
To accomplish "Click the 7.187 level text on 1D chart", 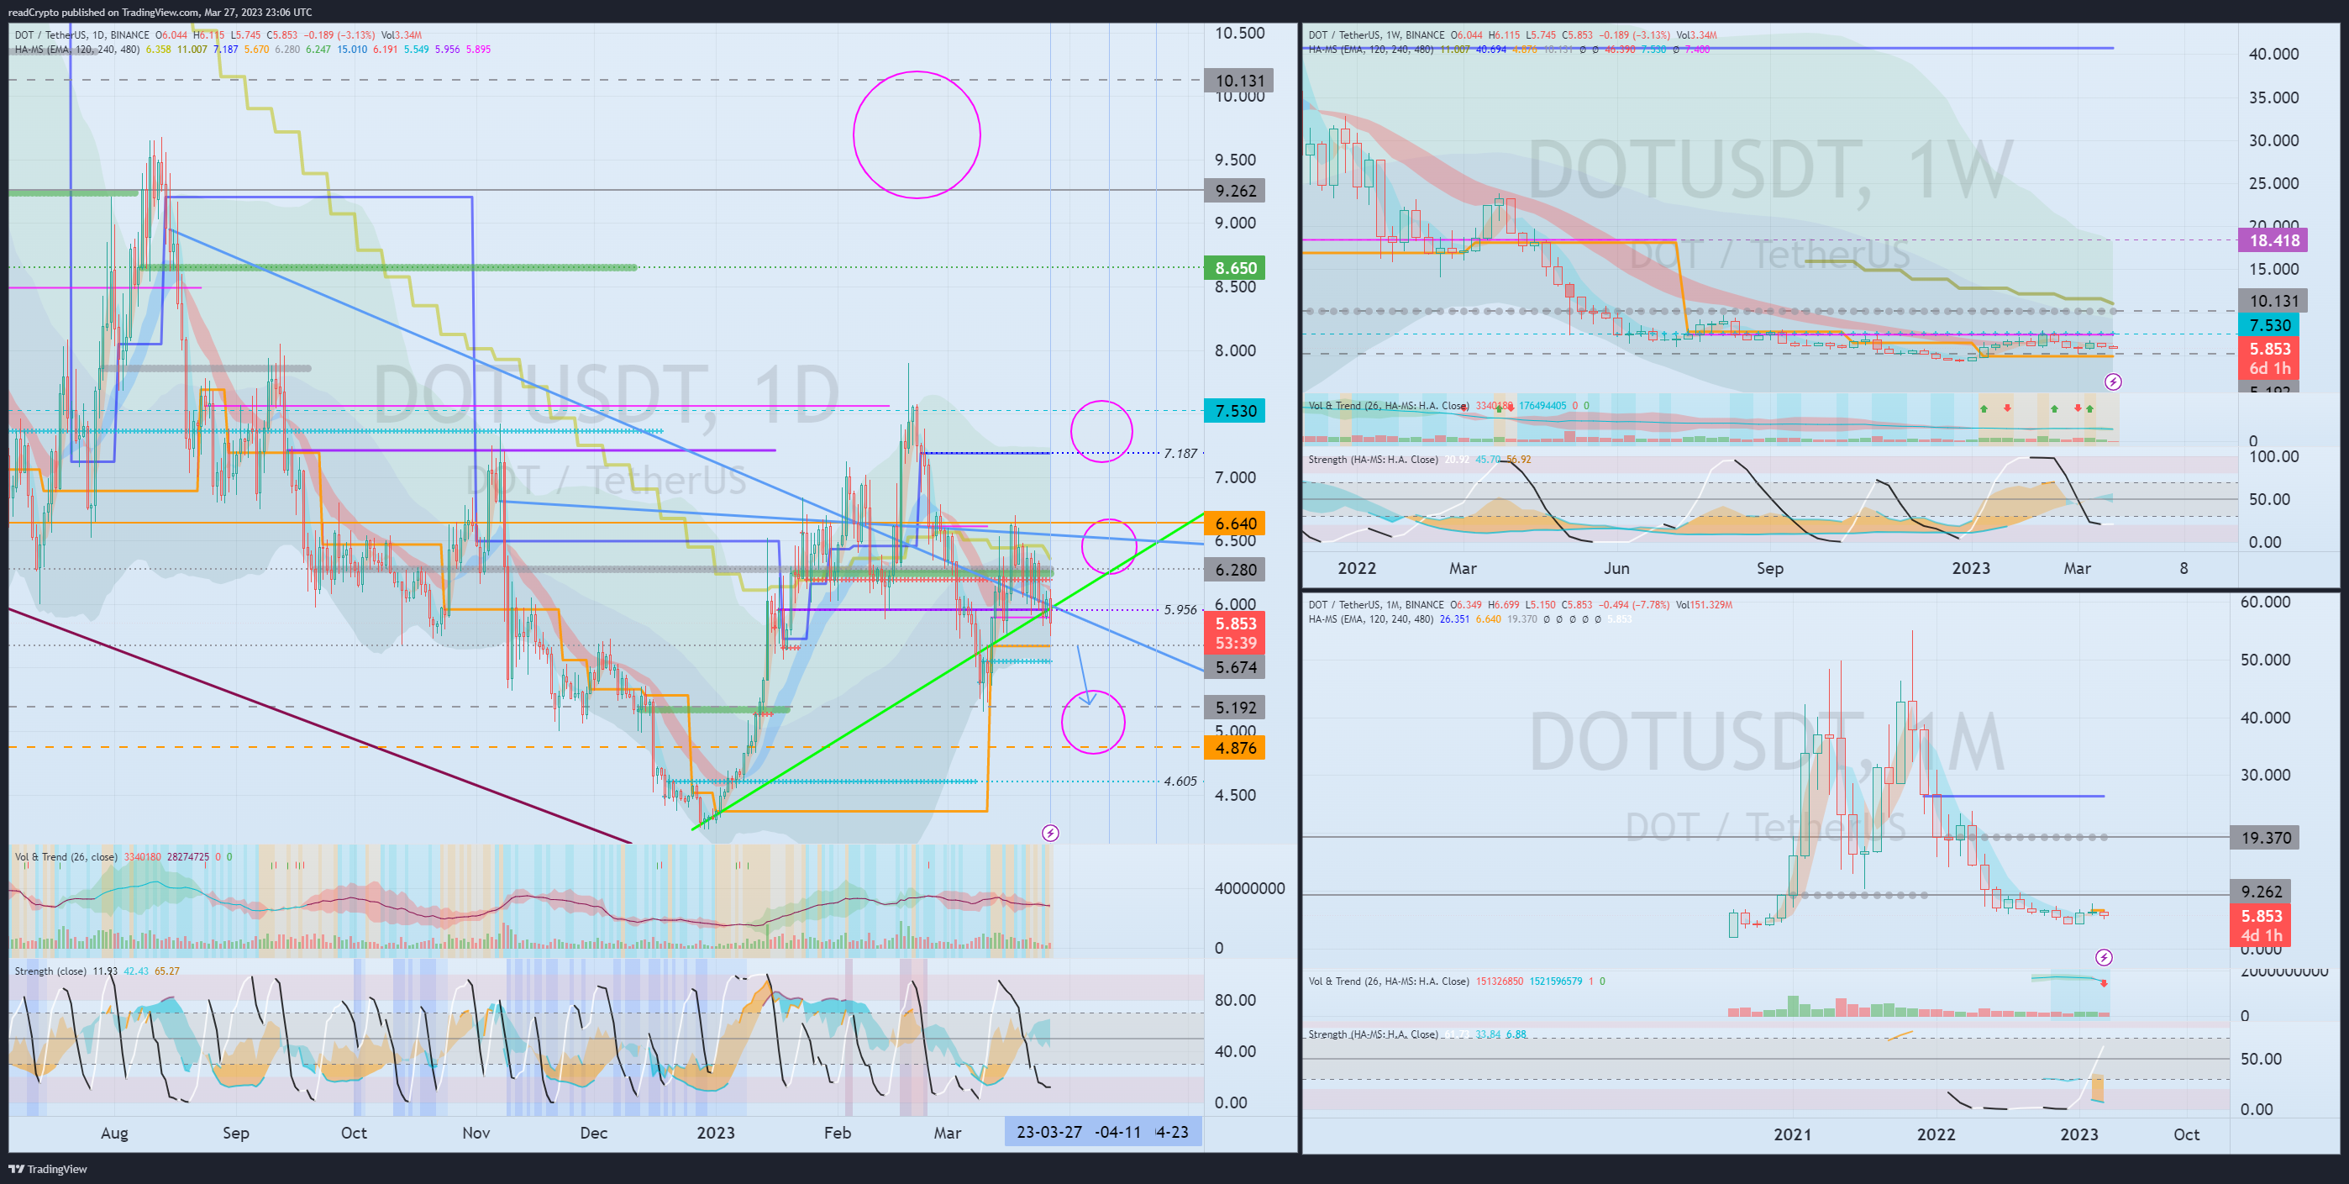I will point(1180,454).
